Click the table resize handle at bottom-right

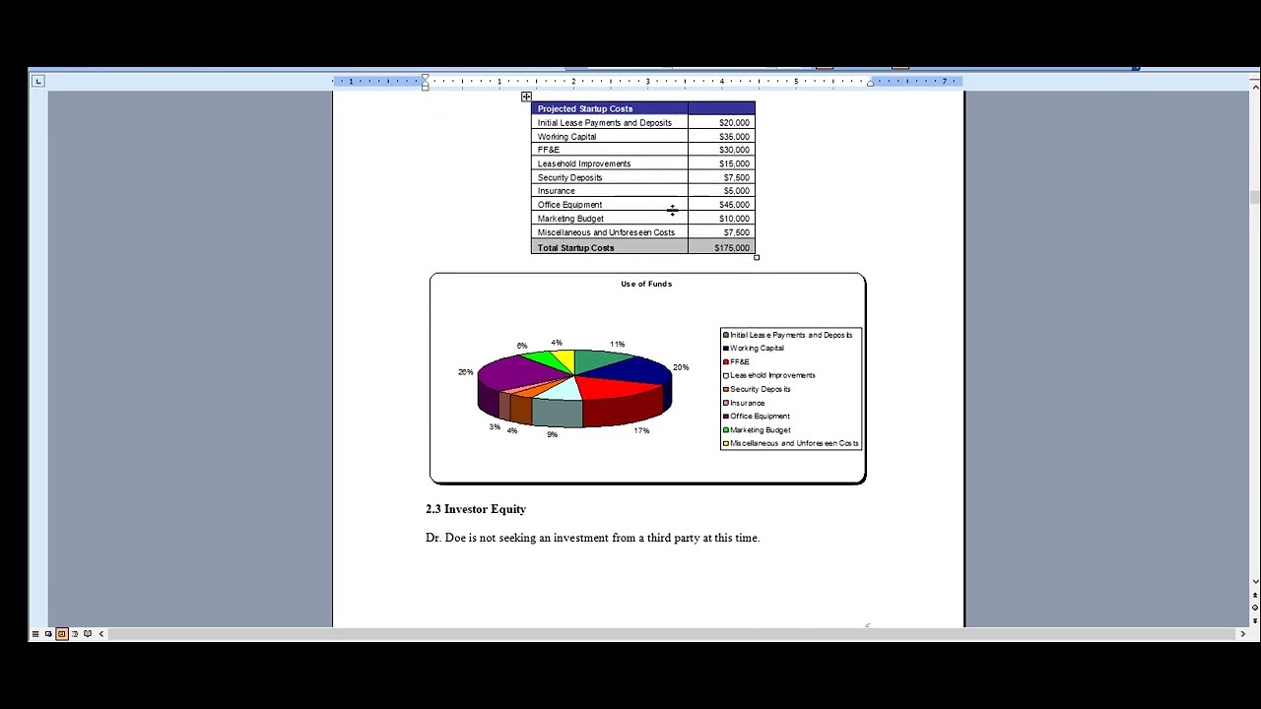click(x=757, y=257)
